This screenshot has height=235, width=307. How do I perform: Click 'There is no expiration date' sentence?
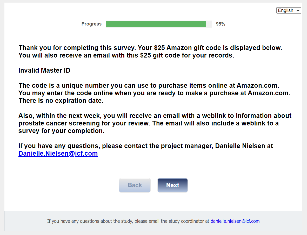61,101
